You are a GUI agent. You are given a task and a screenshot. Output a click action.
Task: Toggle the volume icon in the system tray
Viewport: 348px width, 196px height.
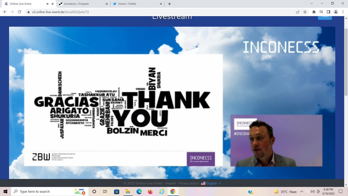[x=312, y=191]
